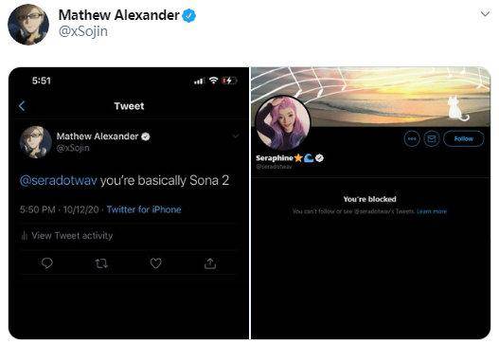Click the @xSojin handle in header
This screenshot has width=499, height=344.
(83, 31)
